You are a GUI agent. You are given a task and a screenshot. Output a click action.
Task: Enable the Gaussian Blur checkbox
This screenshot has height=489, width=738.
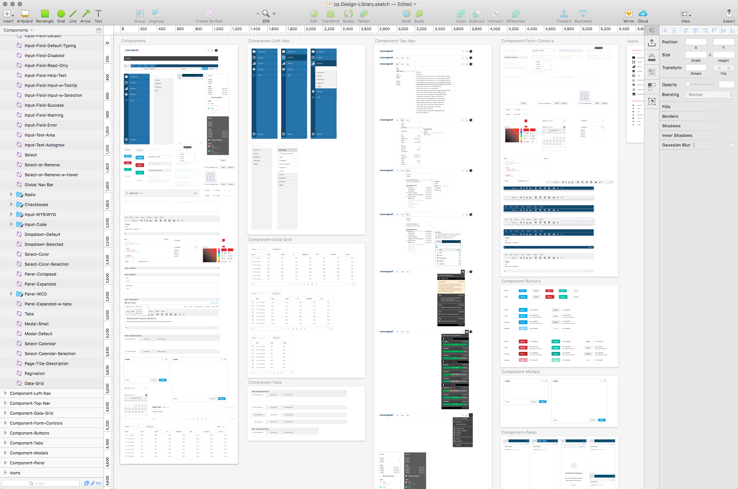732,145
